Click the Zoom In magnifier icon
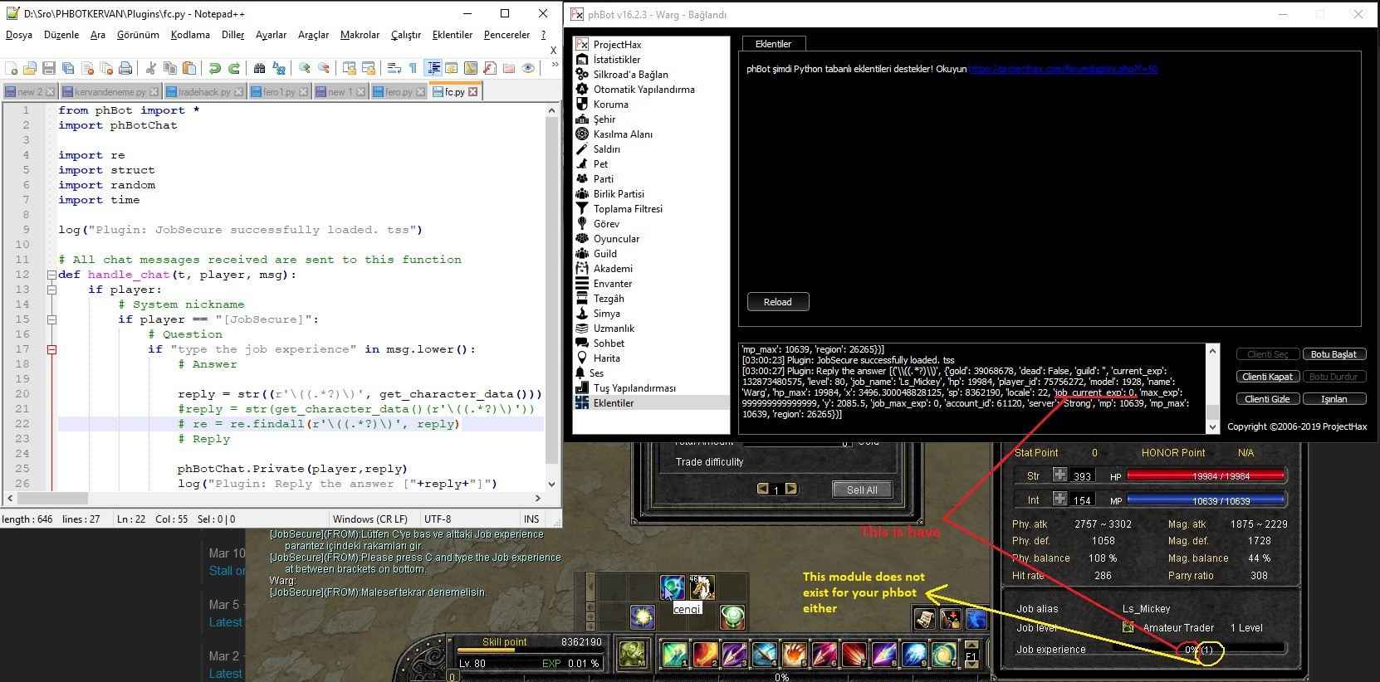Screen dimensions: 1380x682 [x=305, y=68]
